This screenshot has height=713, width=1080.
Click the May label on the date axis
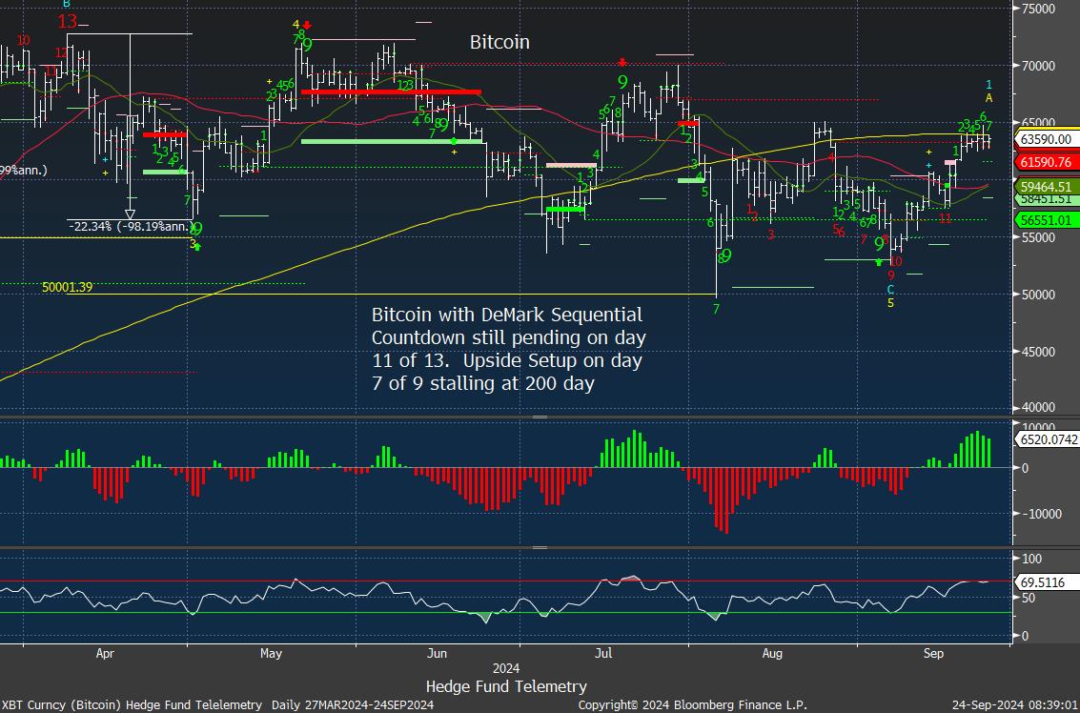click(x=271, y=653)
